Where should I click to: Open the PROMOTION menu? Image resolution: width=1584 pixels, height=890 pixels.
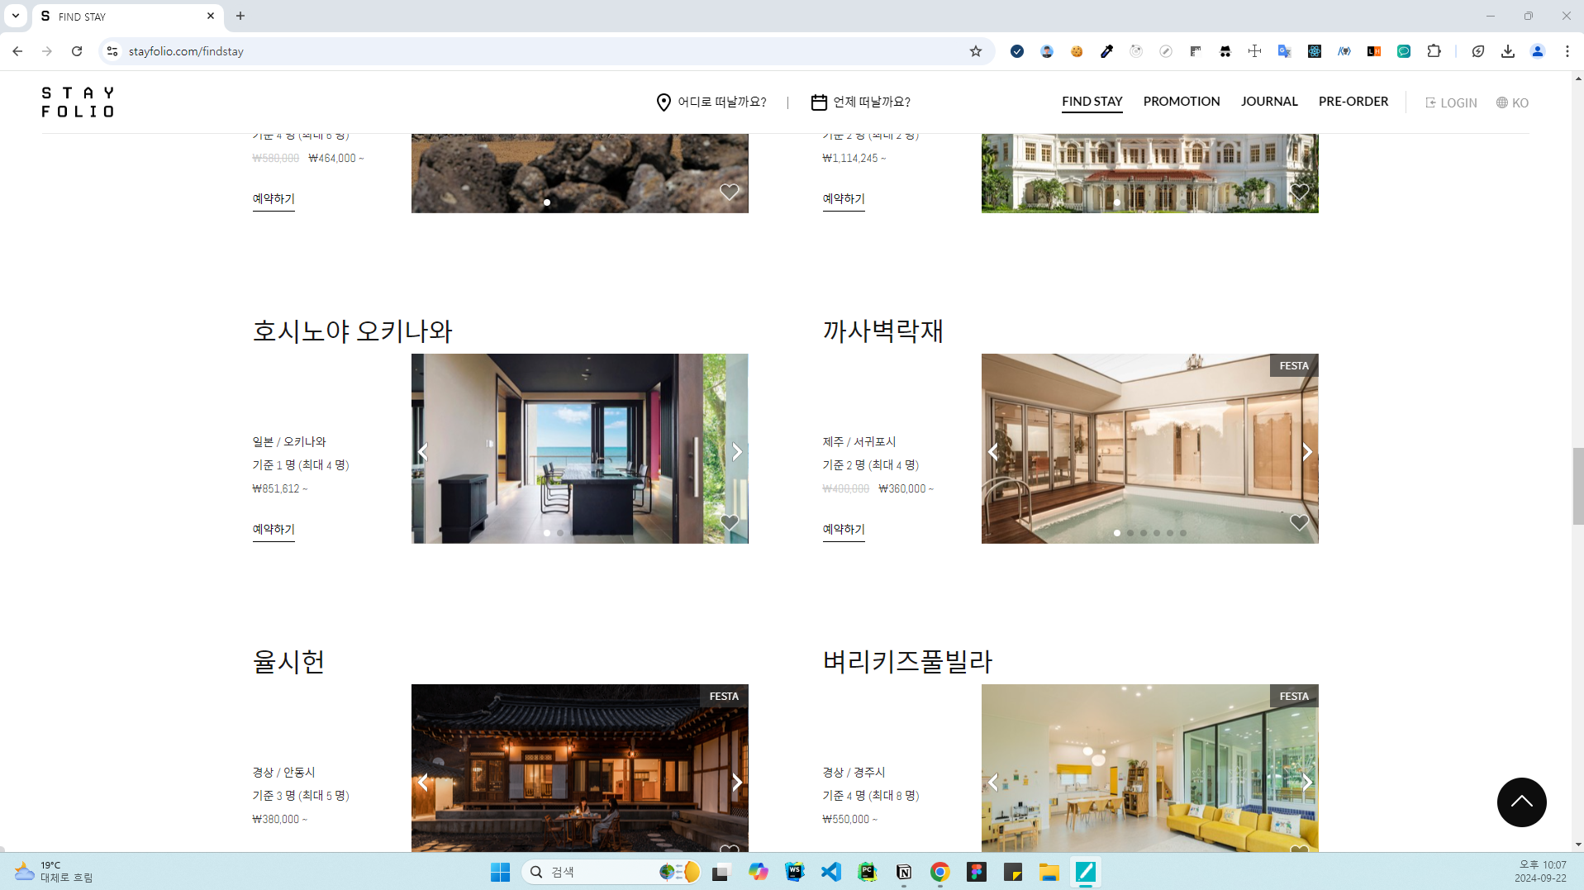1181,102
